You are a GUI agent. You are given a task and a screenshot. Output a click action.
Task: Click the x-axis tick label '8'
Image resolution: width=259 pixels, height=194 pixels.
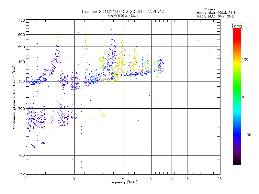(x=172, y=178)
